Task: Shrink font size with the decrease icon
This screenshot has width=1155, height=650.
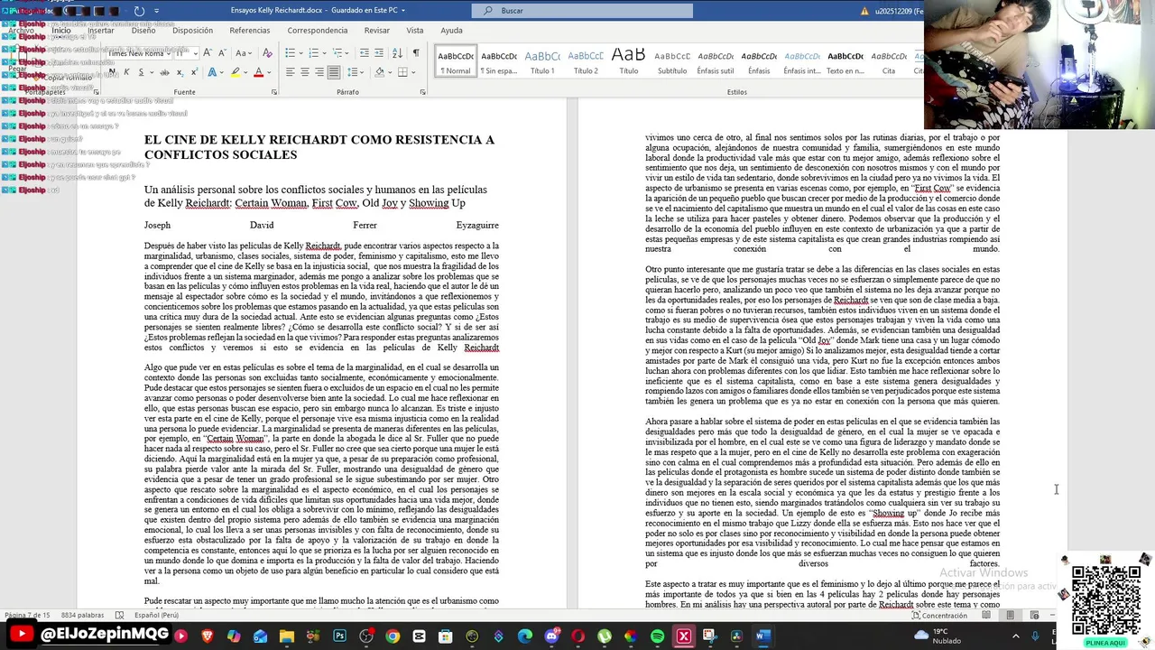Action: pyautogui.click(x=222, y=53)
